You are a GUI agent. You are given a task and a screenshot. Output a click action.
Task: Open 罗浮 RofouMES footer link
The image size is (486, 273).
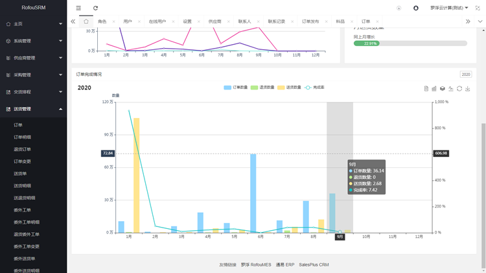click(x=256, y=265)
